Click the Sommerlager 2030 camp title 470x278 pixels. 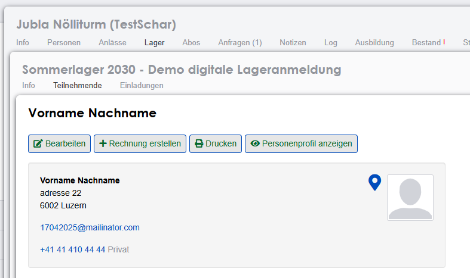[182, 70]
